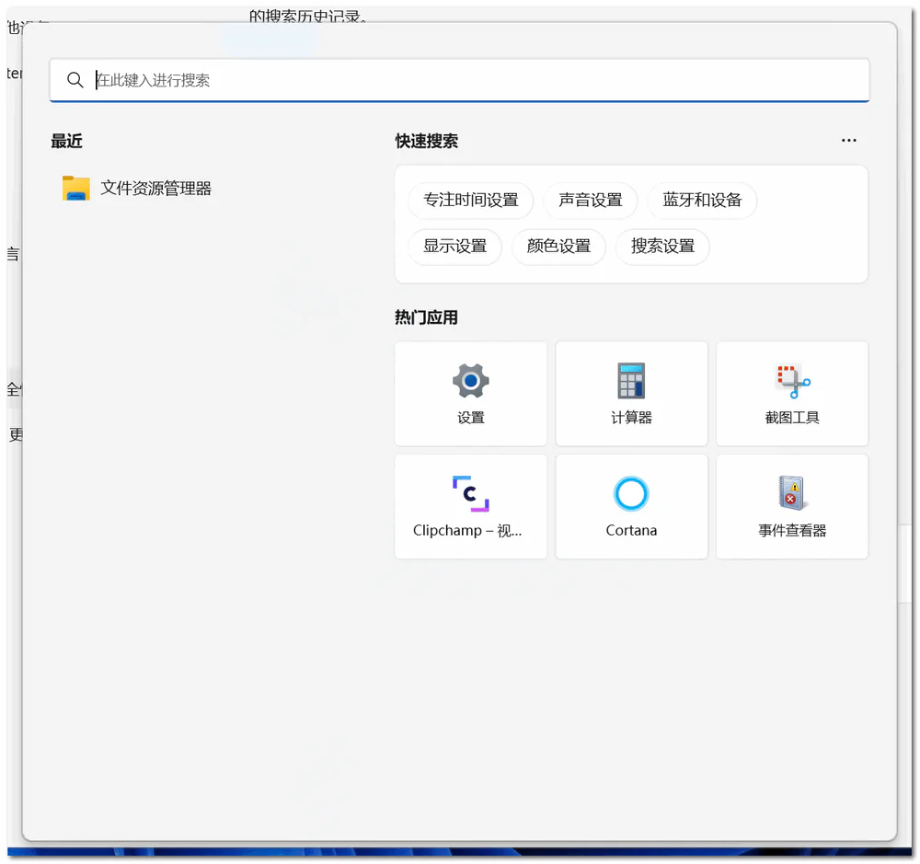
Task: Click the 最近 section heading
Action: coord(66,142)
